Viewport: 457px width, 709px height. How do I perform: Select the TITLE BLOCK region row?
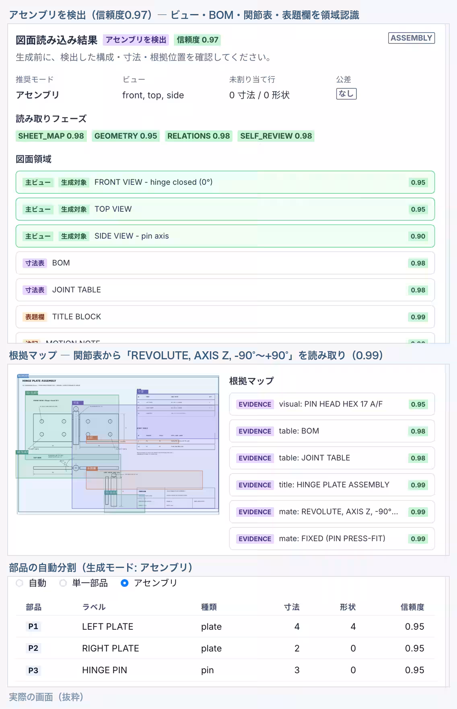tap(225, 317)
